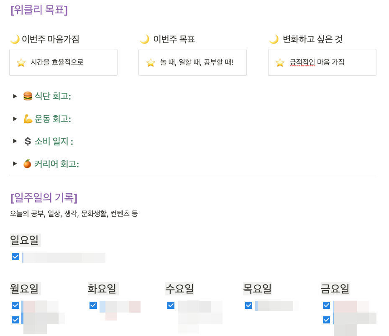
Task: Expand the 운동 회고 toggle arrow
Action: point(15,119)
